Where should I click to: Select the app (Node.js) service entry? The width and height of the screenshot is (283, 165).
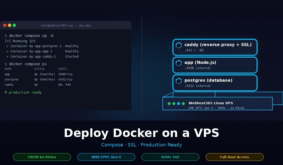[215, 65]
